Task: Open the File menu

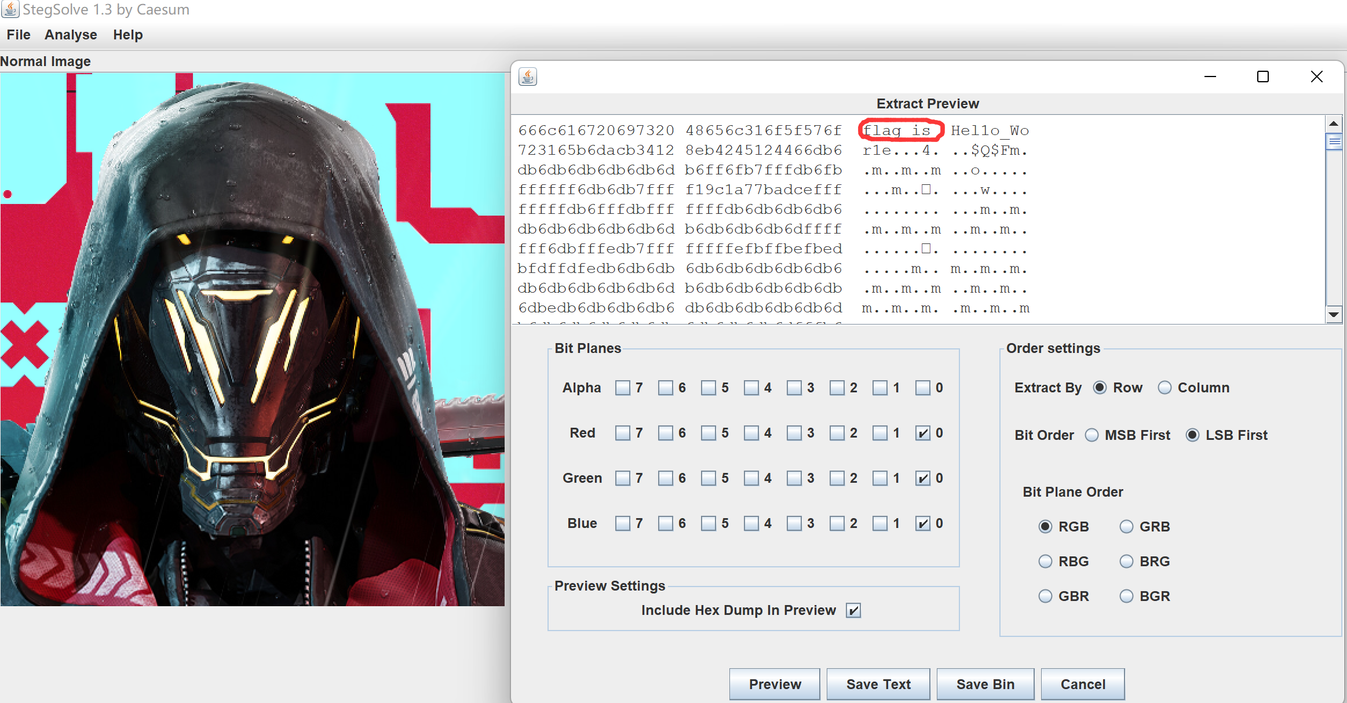Action: click(19, 35)
